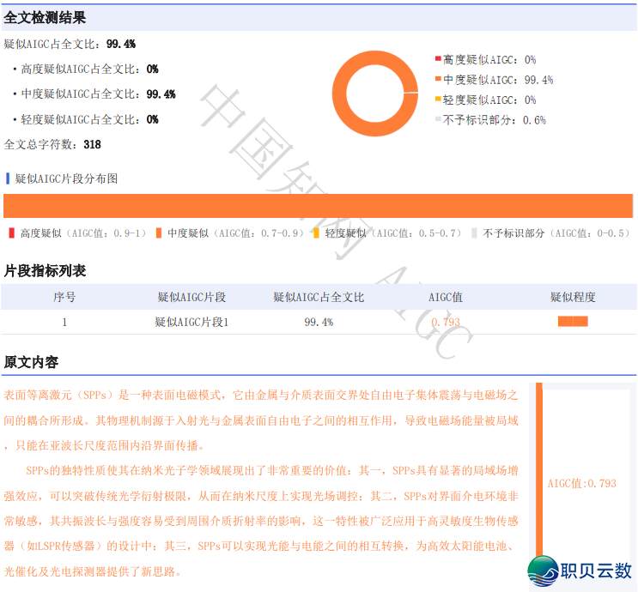638x592 pixels.
Task: Click yellow swatch beside 轻度疑似AIGC: 0%
Action: 438,100
